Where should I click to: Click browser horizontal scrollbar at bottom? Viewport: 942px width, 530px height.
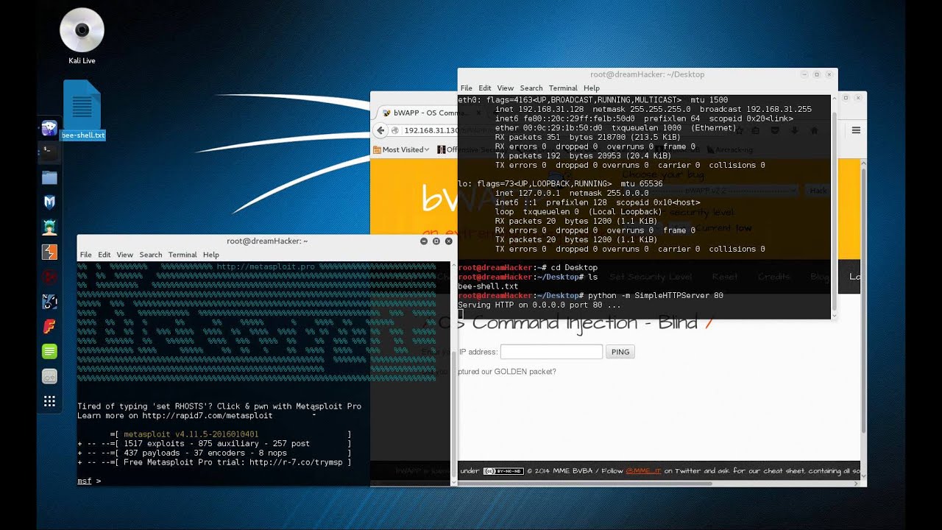tap(585, 484)
